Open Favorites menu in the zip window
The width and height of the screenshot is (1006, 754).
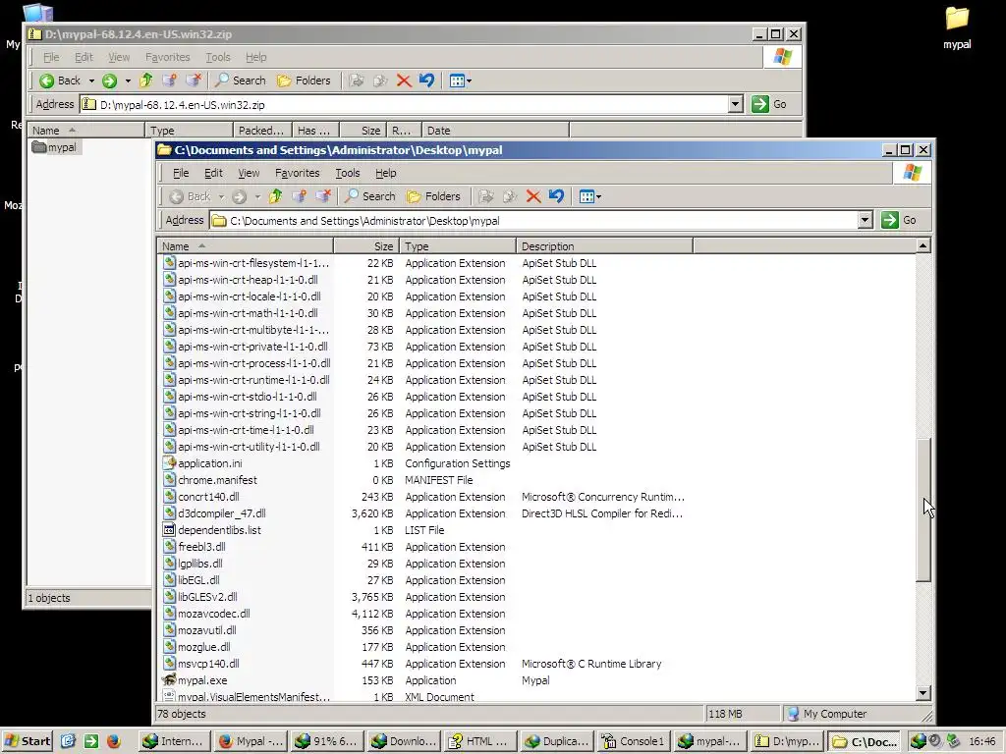coord(167,57)
